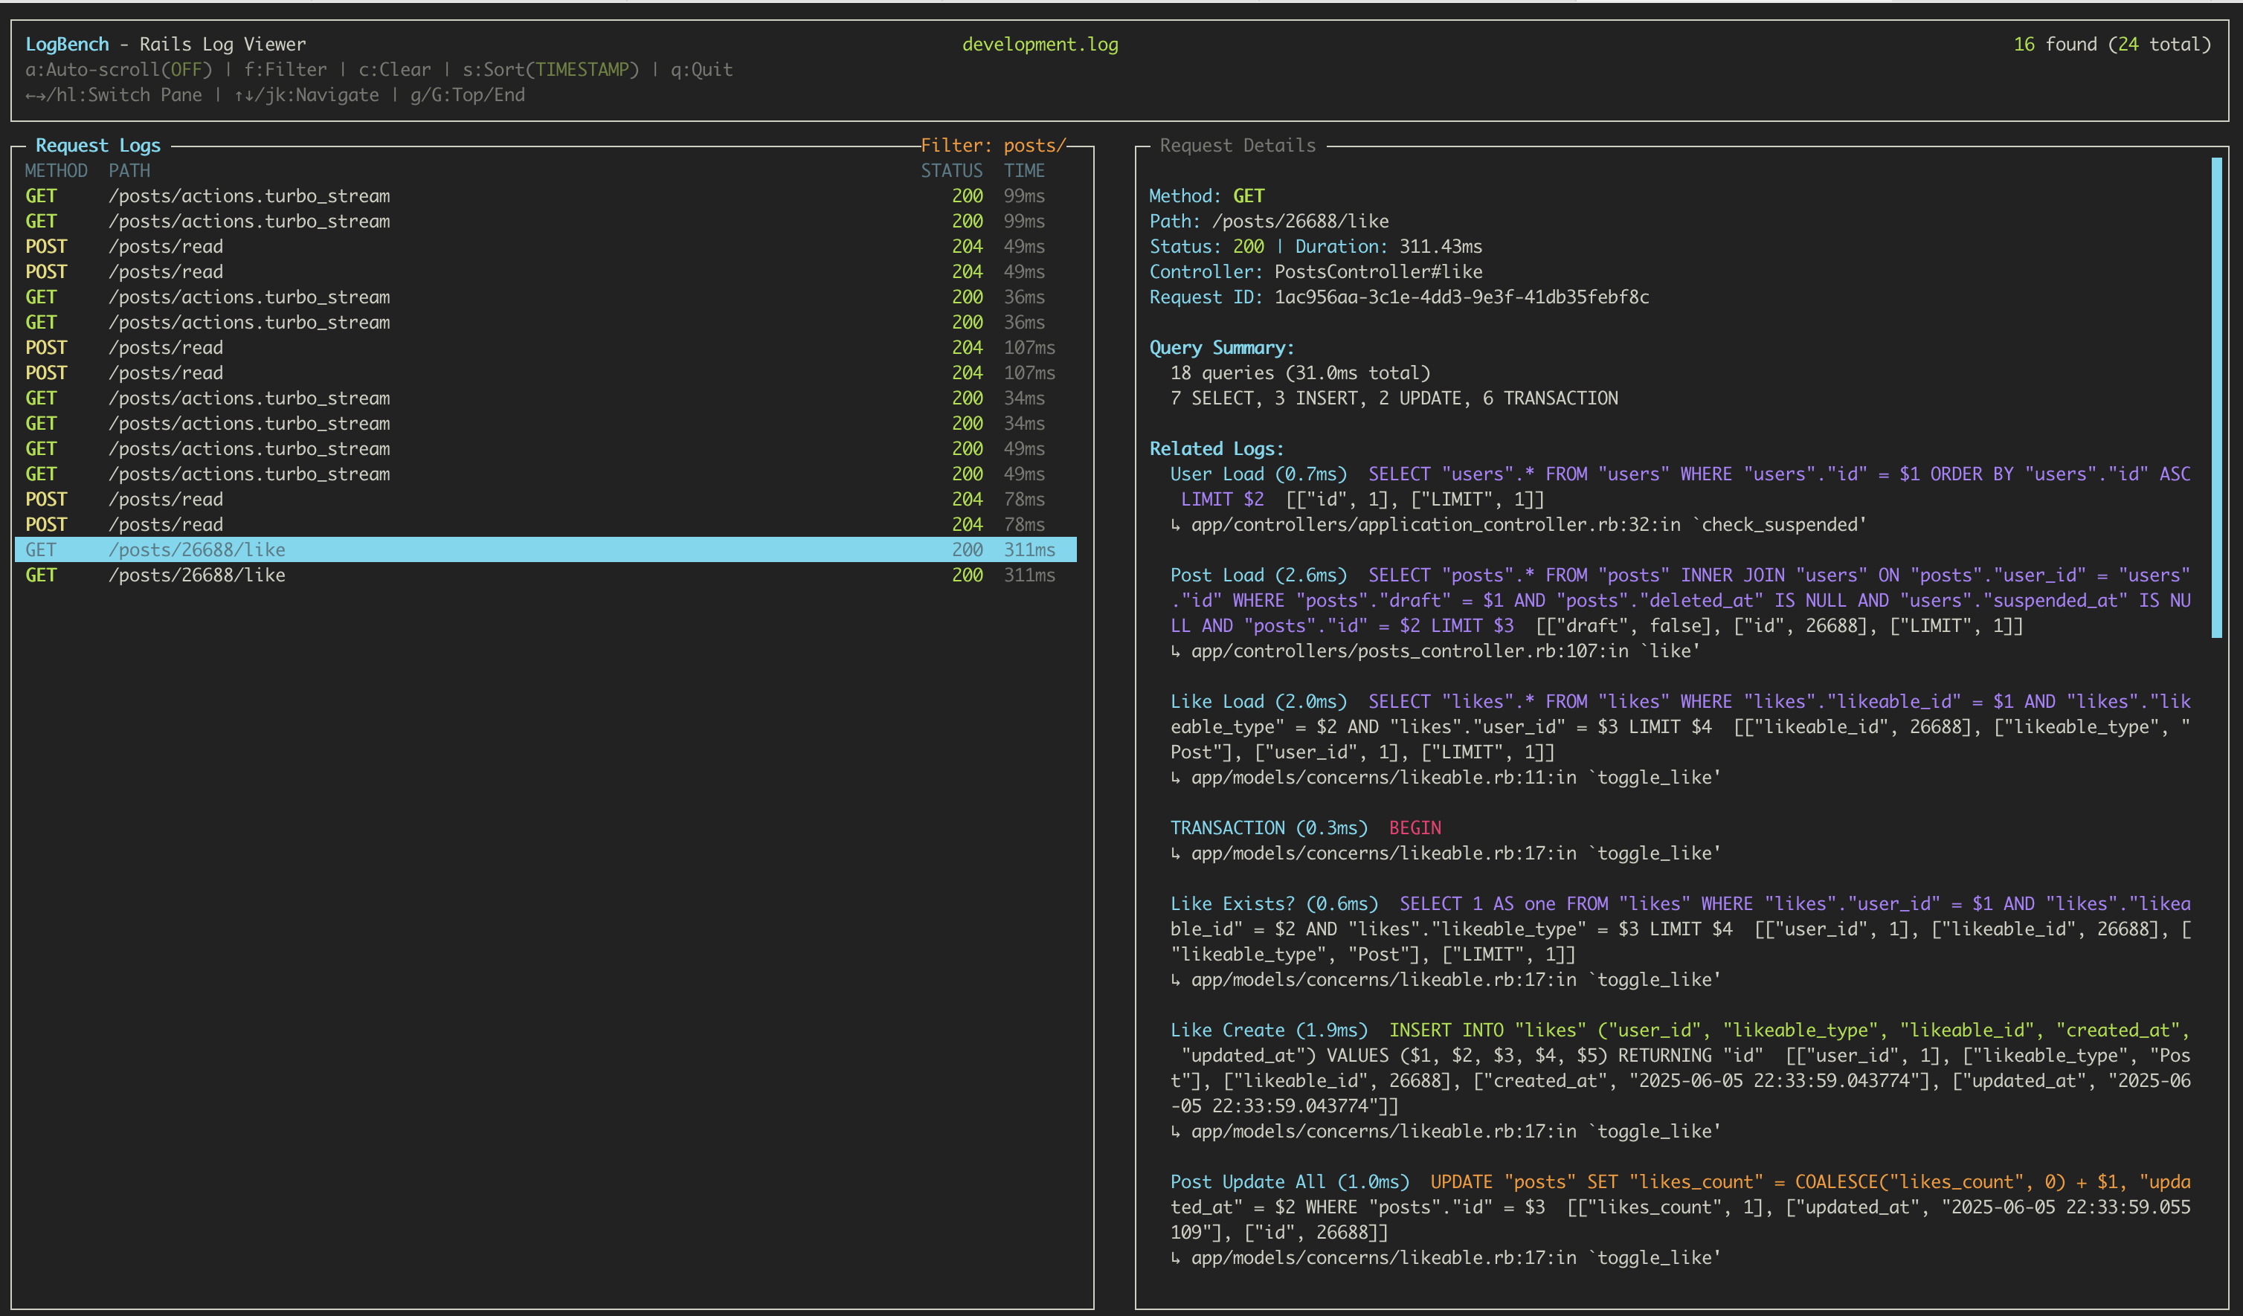Toggle Auto-scroll setting via a:Auto-scroll(OFF)
The height and width of the screenshot is (1316, 2243).
coord(116,68)
